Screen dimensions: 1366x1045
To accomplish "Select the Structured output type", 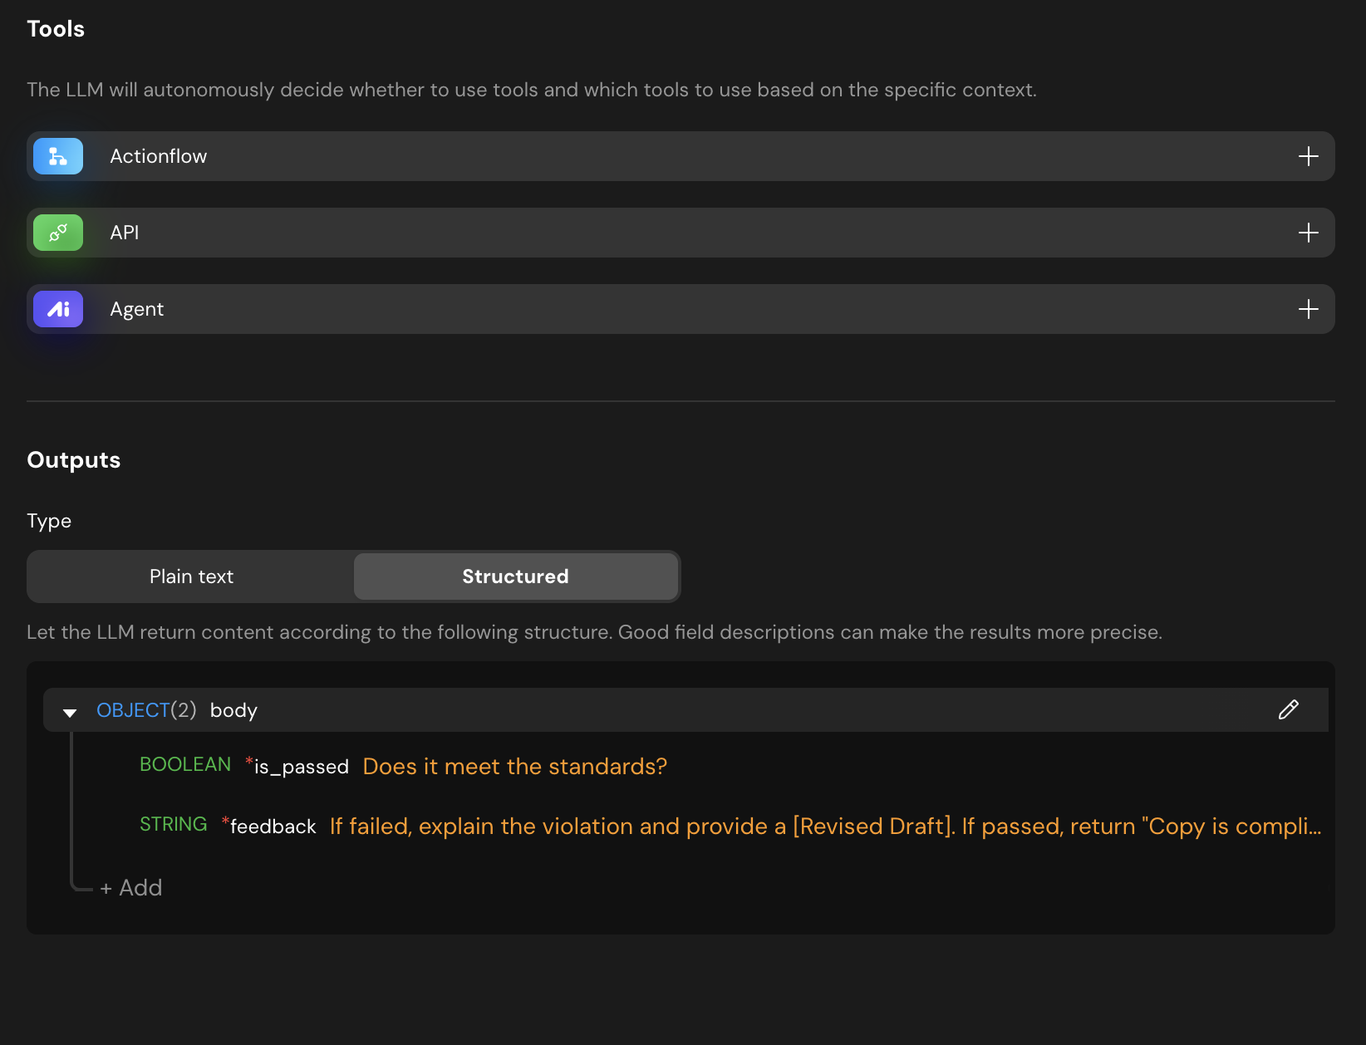I will 515,576.
